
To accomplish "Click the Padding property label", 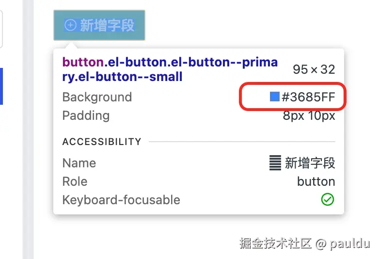I will point(86,115).
